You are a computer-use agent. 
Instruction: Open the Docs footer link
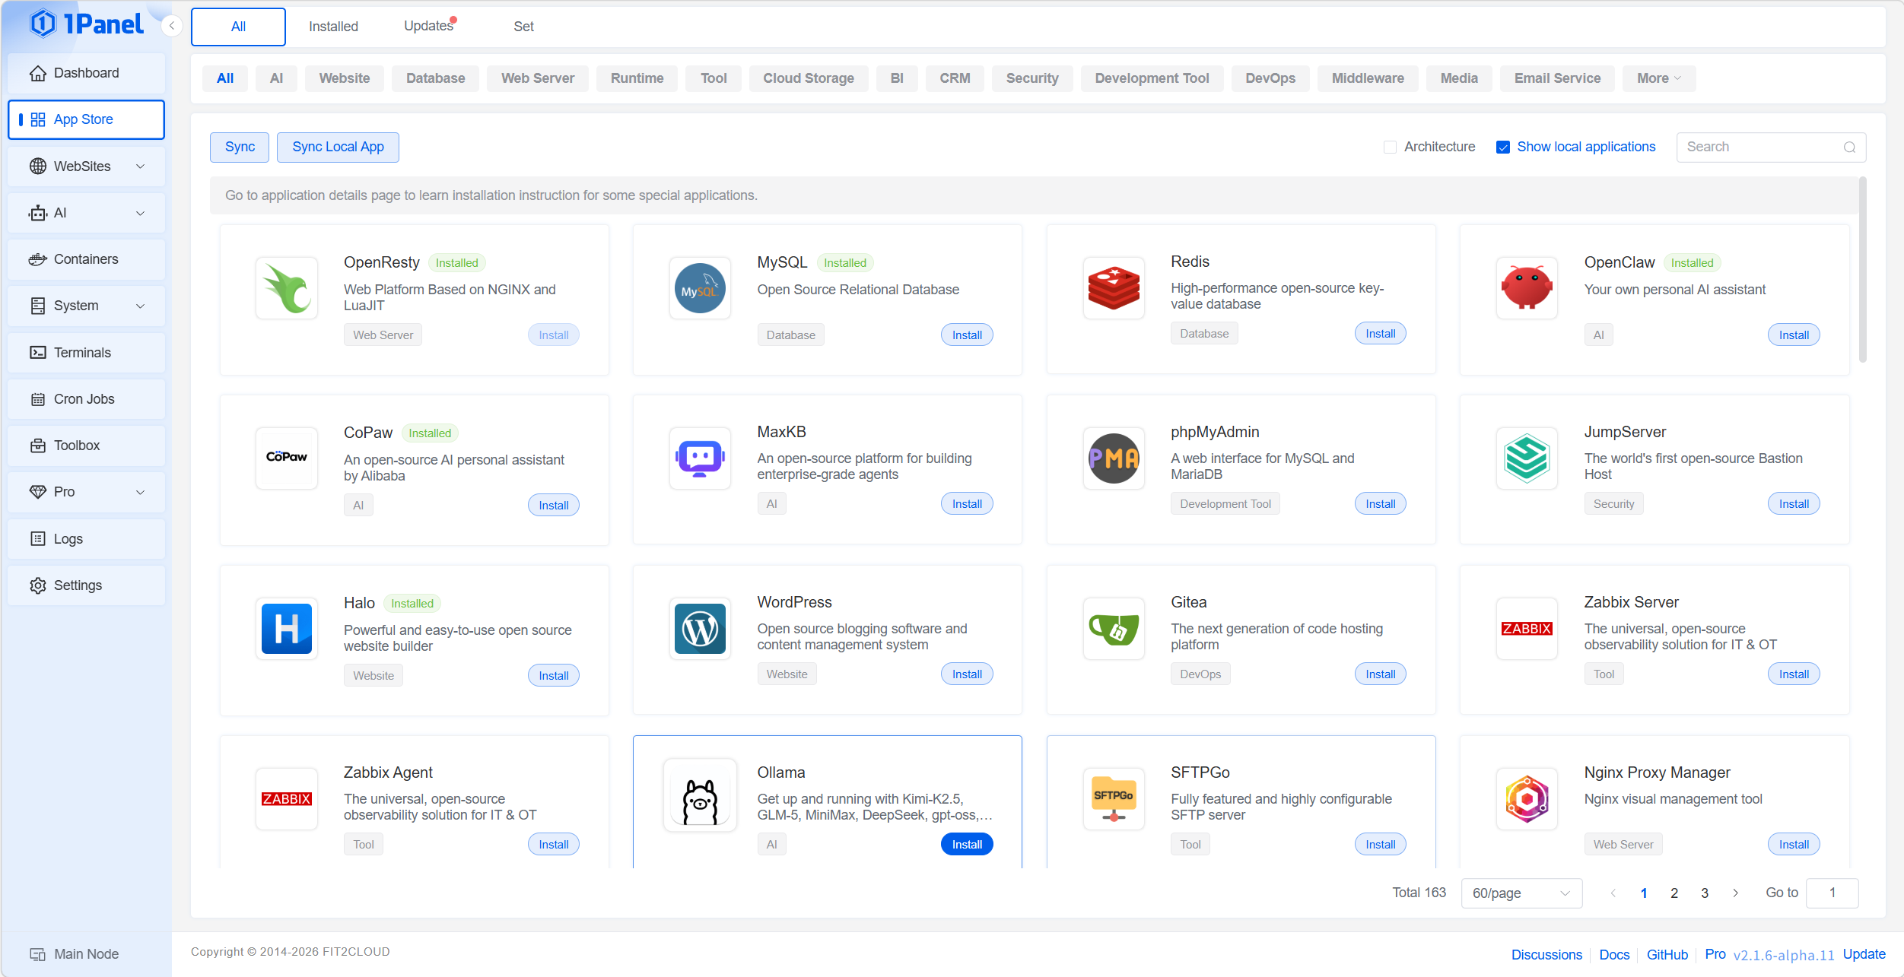[x=1614, y=955]
